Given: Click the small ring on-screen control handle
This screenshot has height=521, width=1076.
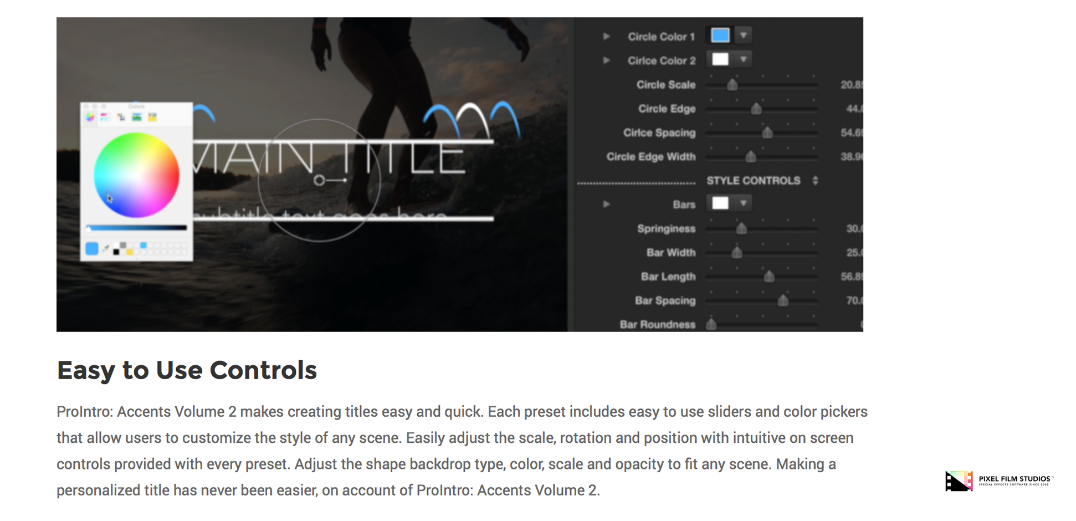Looking at the screenshot, I should point(319,180).
